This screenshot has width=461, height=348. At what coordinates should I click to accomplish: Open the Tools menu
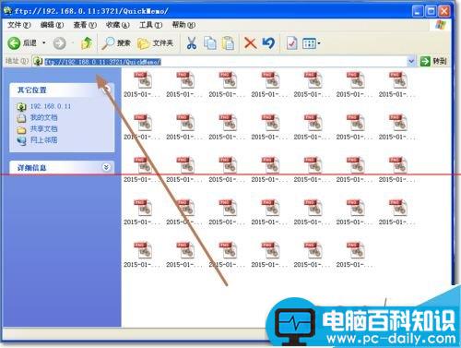[x=150, y=25]
